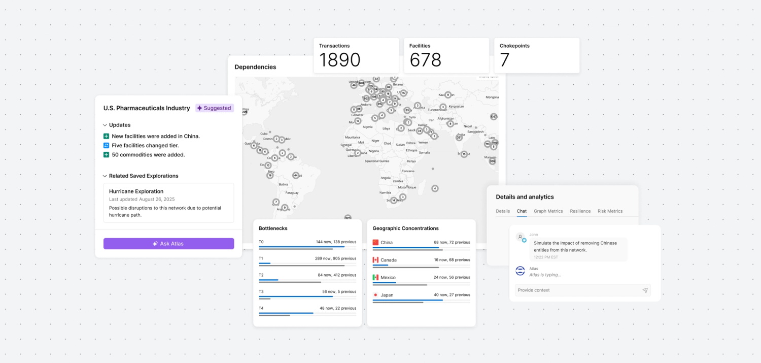Click 'Last updated August 26, 2025' text
This screenshot has height=363, width=761.
(142, 200)
